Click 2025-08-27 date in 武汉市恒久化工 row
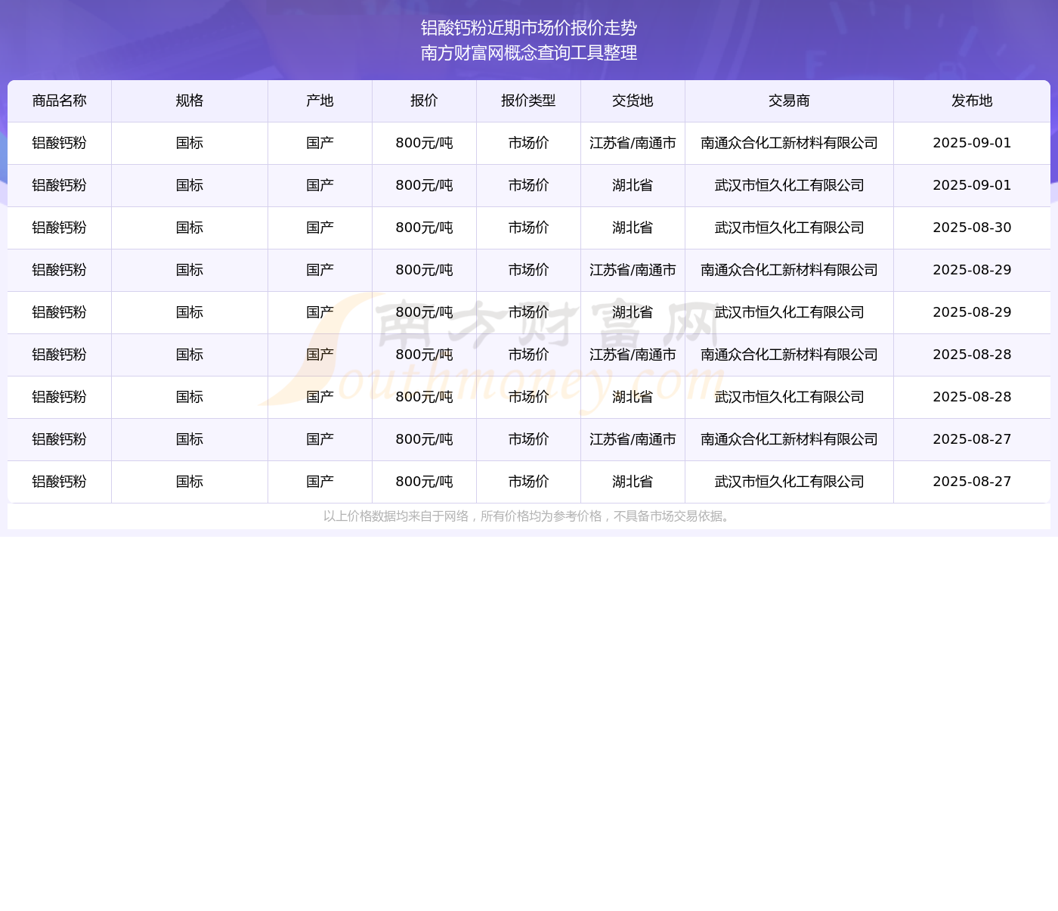 click(x=972, y=482)
